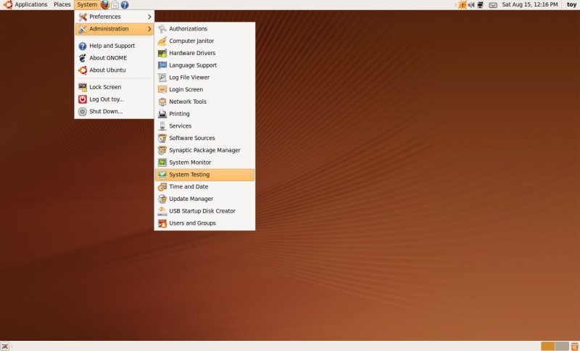Click the "Network Tools" text label
Viewport: 580px width, 351px height.
188,102
